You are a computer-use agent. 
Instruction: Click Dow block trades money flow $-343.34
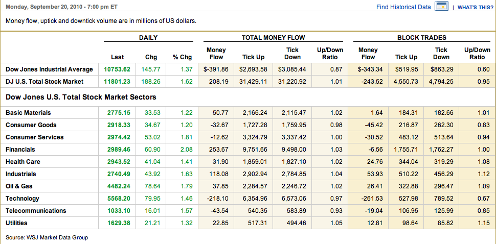point(370,69)
